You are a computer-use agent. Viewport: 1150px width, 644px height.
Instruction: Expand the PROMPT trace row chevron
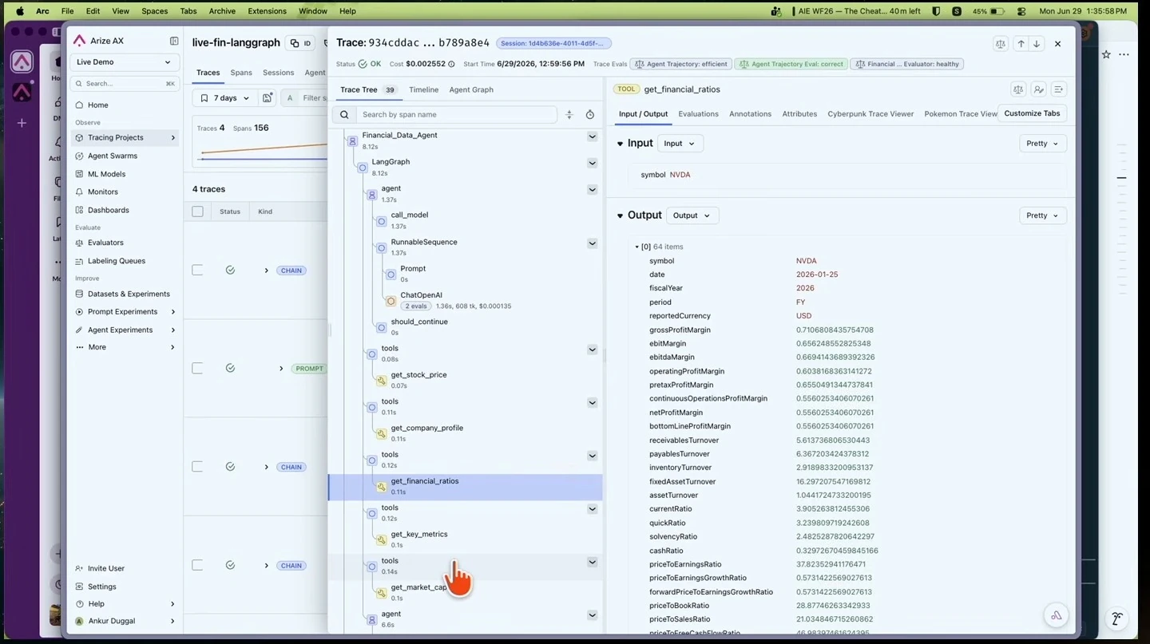(x=281, y=369)
